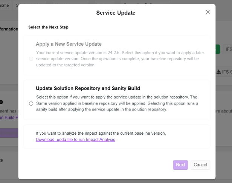232x183 pixels.
Task: Switch to the home tab
Action: pyautogui.click(x=5, y=5)
